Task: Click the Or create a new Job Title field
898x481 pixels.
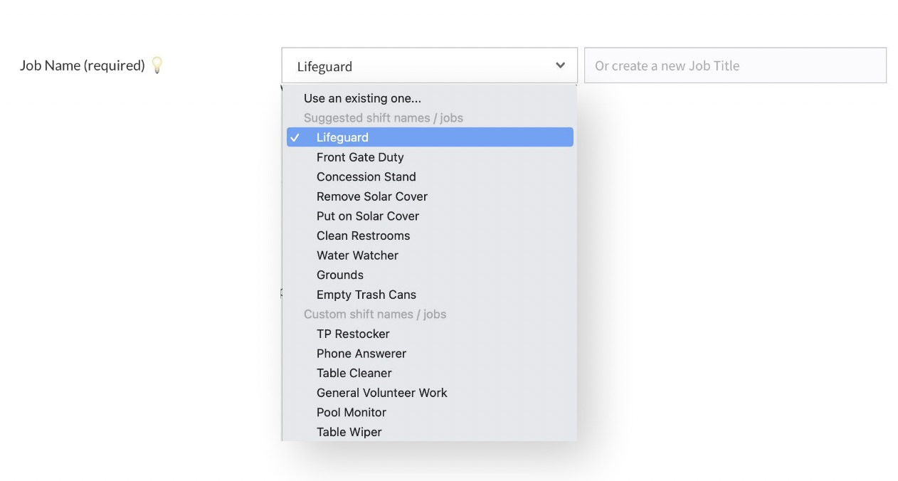Action: tap(735, 65)
